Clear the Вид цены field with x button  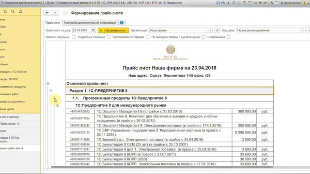306,30
